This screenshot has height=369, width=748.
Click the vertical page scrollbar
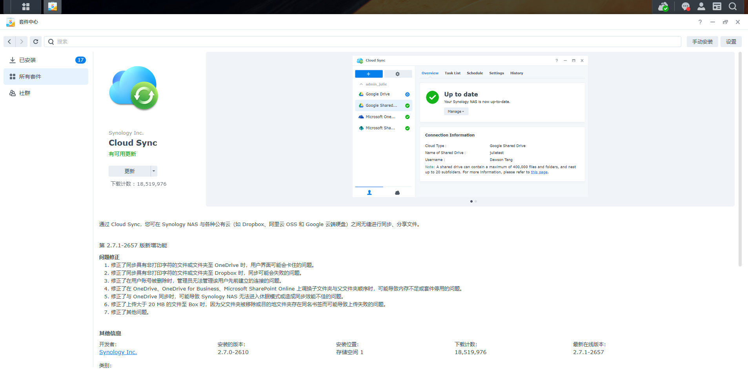740,159
